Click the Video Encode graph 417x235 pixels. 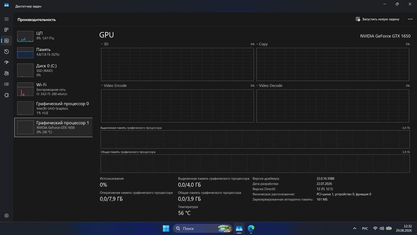point(177,106)
